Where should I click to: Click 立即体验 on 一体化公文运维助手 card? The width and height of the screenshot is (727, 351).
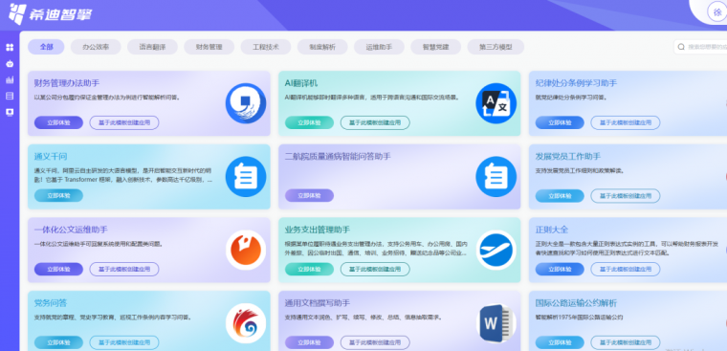tap(58, 269)
